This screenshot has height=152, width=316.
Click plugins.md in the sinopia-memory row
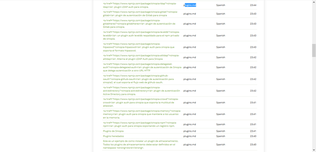190,114
